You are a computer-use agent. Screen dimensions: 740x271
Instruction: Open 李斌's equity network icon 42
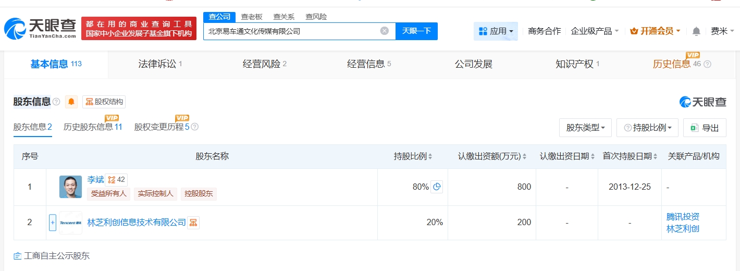pos(116,180)
